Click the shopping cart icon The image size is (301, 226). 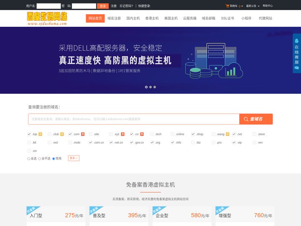coord(227,6)
